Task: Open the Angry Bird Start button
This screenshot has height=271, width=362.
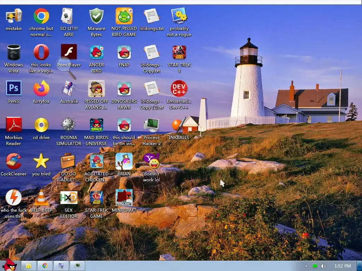Action: coord(10,265)
